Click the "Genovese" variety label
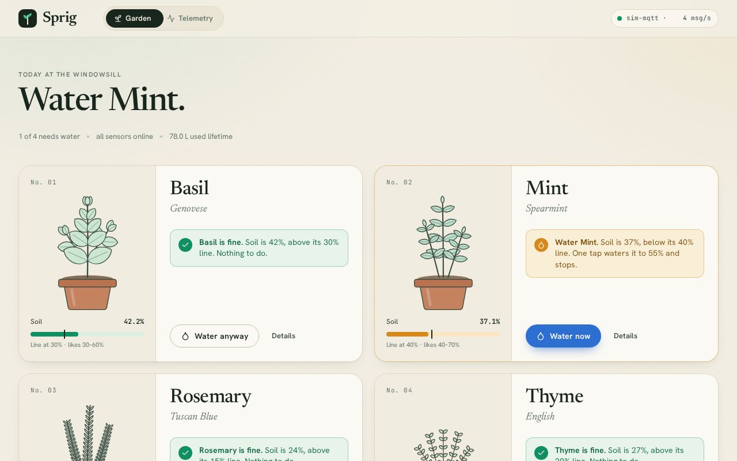Image resolution: width=737 pixels, height=461 pixels. click(x=189, y=209)
